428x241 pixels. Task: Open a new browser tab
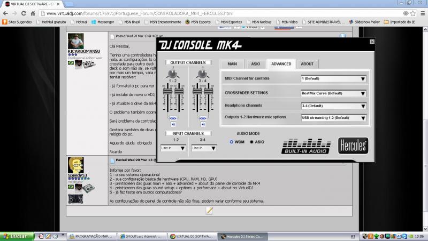click(69, 4)
